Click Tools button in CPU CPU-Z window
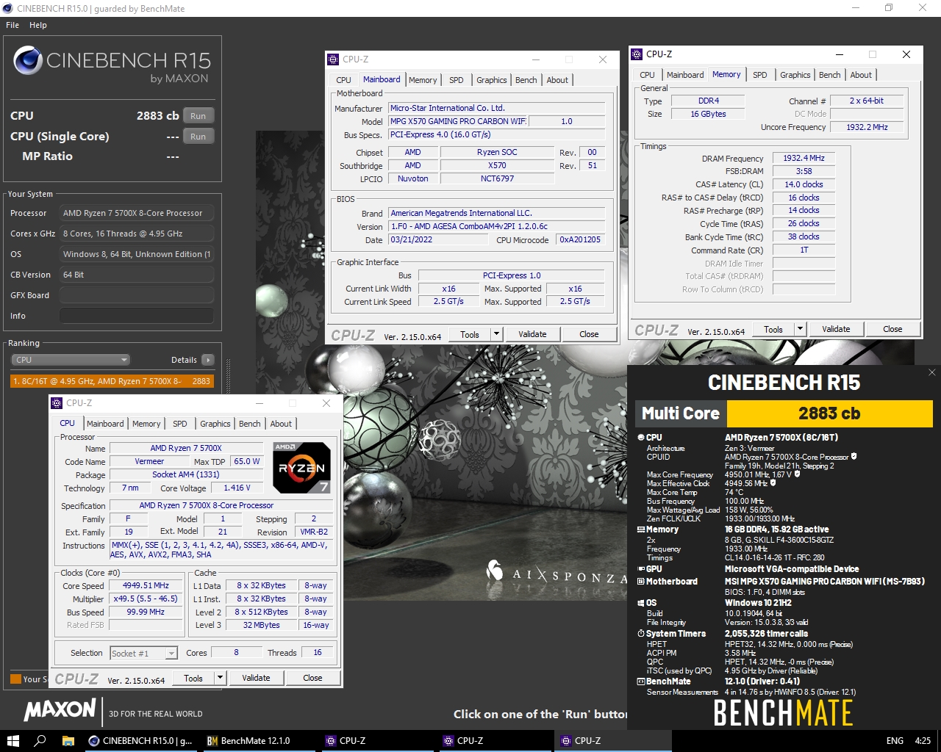Screen dimensions: 941x752 pyautogui.click(x=193, y=678)
